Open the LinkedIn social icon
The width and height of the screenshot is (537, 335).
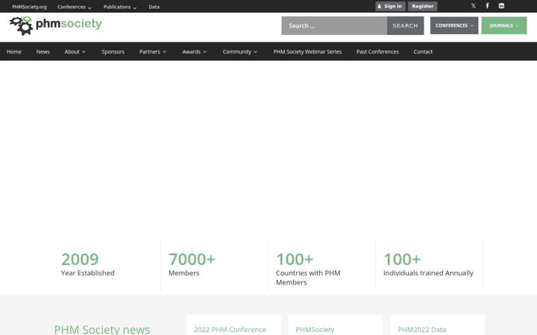tap(501, 6)
